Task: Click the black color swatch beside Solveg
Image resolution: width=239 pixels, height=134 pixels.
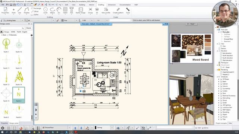Action: point(96,128)
